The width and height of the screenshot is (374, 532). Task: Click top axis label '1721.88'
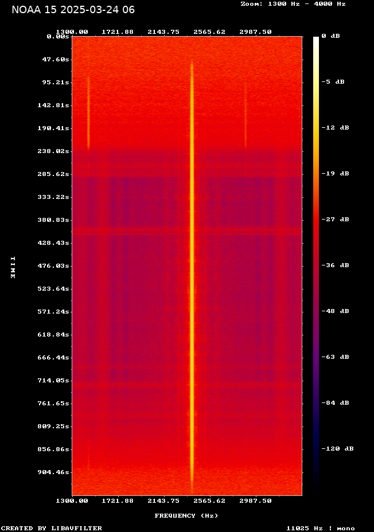pos(118,32)
